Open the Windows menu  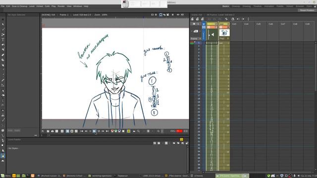pos(78,6)
